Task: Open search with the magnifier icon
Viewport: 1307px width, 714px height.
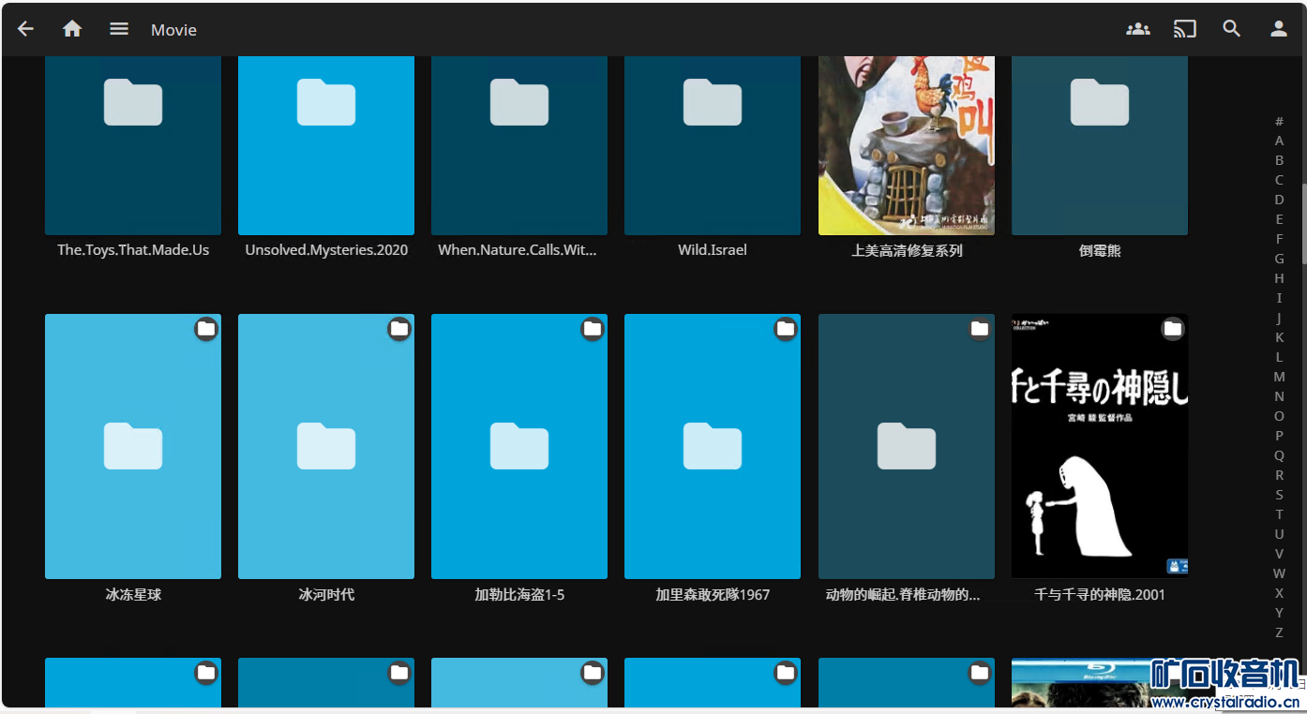Action: (1232, 29)
